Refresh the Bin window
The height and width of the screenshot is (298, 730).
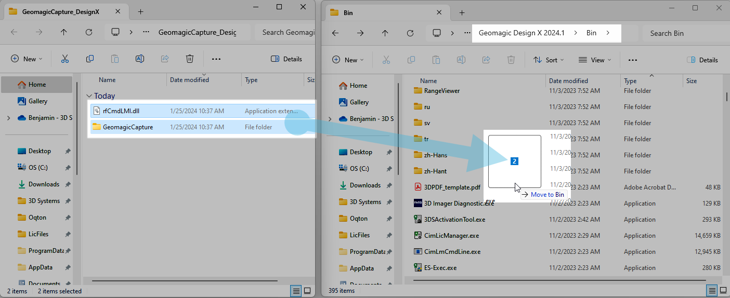[x=410, y=33]
